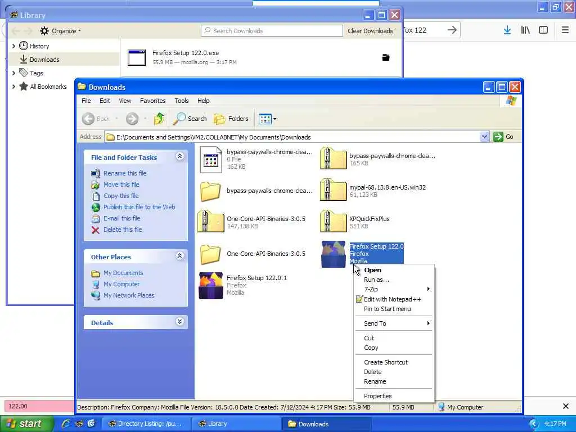
Task: Open the File menu in Downloads window
Action: (86, 101)
